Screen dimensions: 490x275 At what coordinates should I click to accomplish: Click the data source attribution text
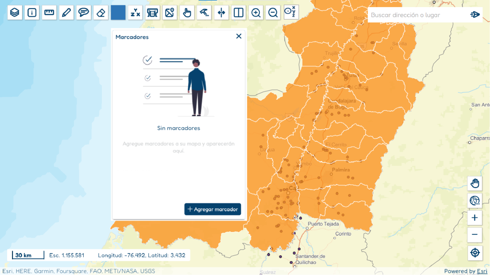79,271
